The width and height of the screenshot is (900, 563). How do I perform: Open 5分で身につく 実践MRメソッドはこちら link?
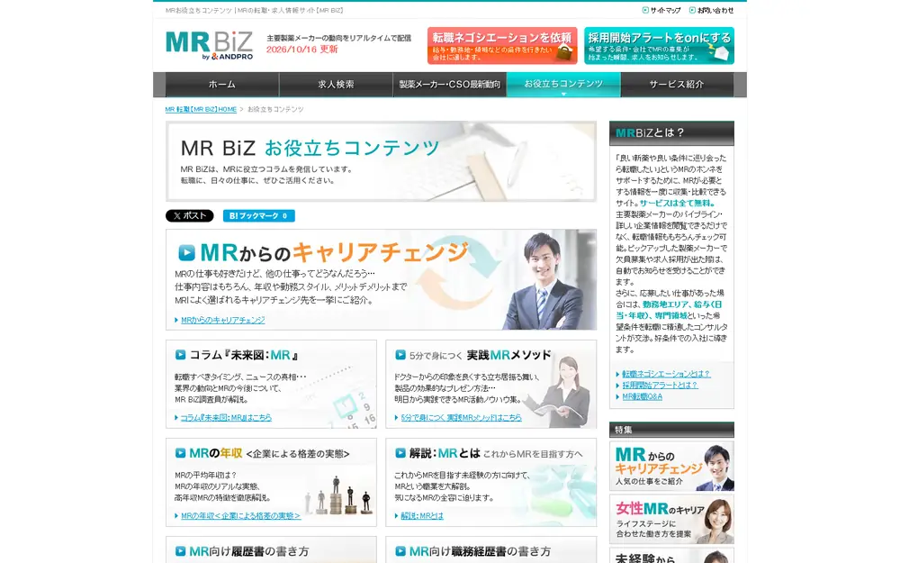coord(461,418)
